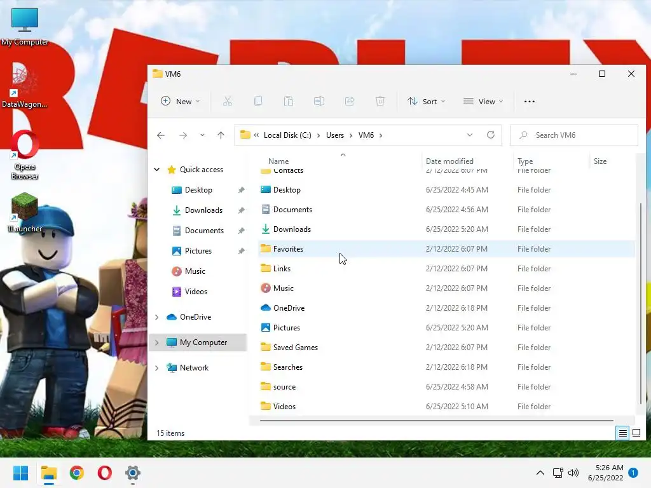Collapse the Quick access tree node
The image size is (651, 488).
click(x=157, y=169)
